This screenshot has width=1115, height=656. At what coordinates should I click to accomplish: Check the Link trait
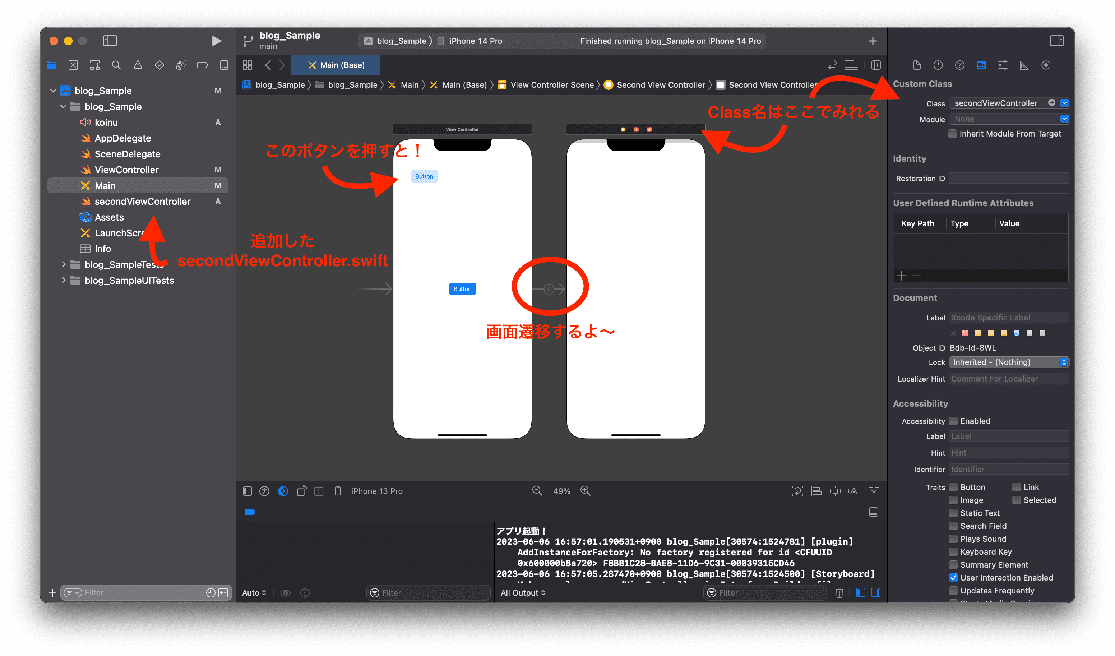(1017, 487)
